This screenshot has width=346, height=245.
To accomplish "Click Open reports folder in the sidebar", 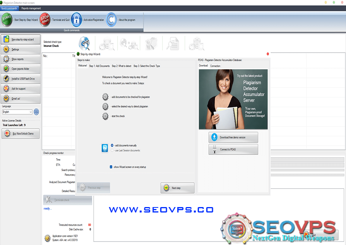I will click(21, 69).
